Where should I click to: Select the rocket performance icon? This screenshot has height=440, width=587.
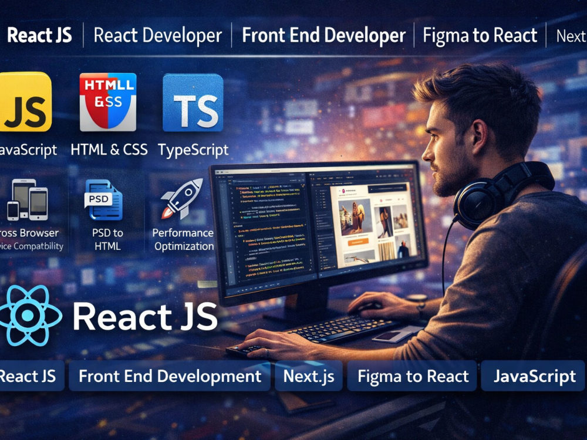tap(183, 198)
